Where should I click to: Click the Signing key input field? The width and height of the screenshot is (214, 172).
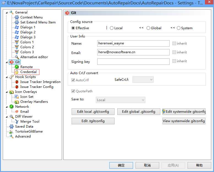click(x=133, y=62)
